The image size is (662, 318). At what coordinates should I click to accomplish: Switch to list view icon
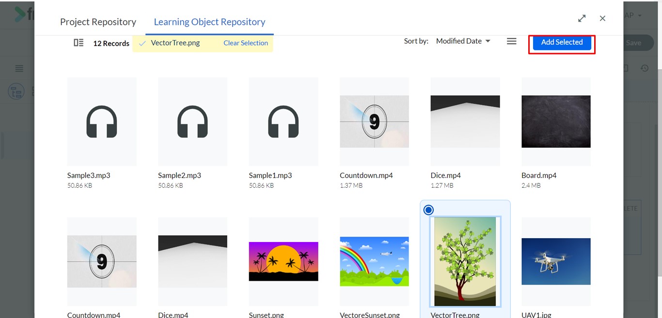click(511, 42)
